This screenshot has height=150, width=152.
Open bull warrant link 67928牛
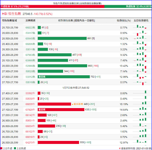(x=30, y=110)
